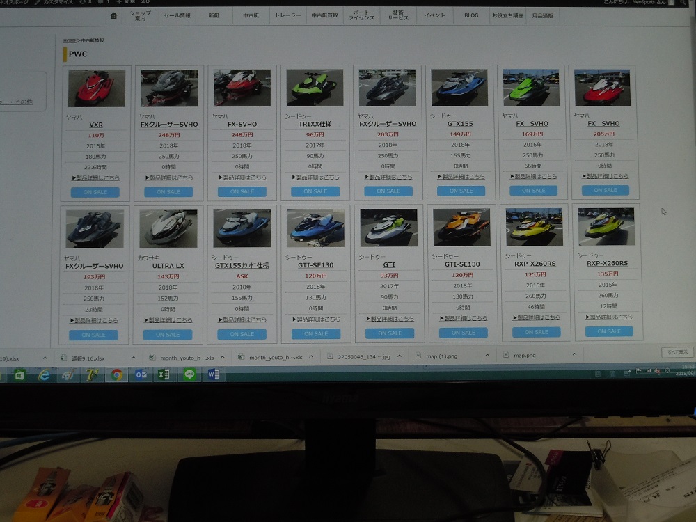Screen dimensions: 696x522
Task: Click the 96万円 price on TRIXX仕様 card
Action: (x=315, y=134)
